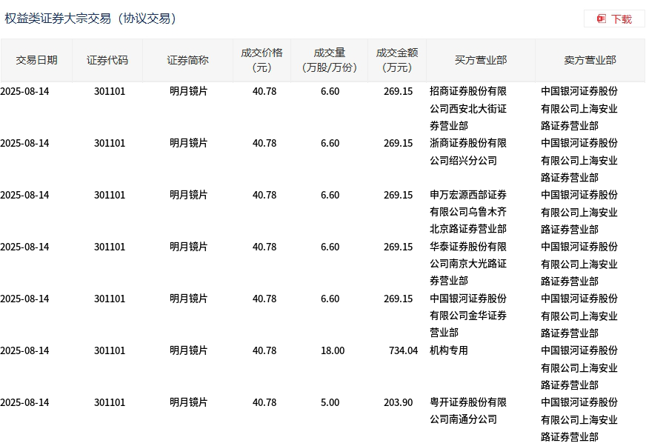Click the 卖方营业部 column header
Viewport: 646px width, 446px height.
pyautogui.click(x=590, y=60)
